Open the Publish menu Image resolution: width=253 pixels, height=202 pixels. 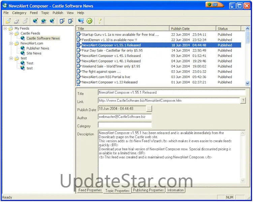[58, 13]
